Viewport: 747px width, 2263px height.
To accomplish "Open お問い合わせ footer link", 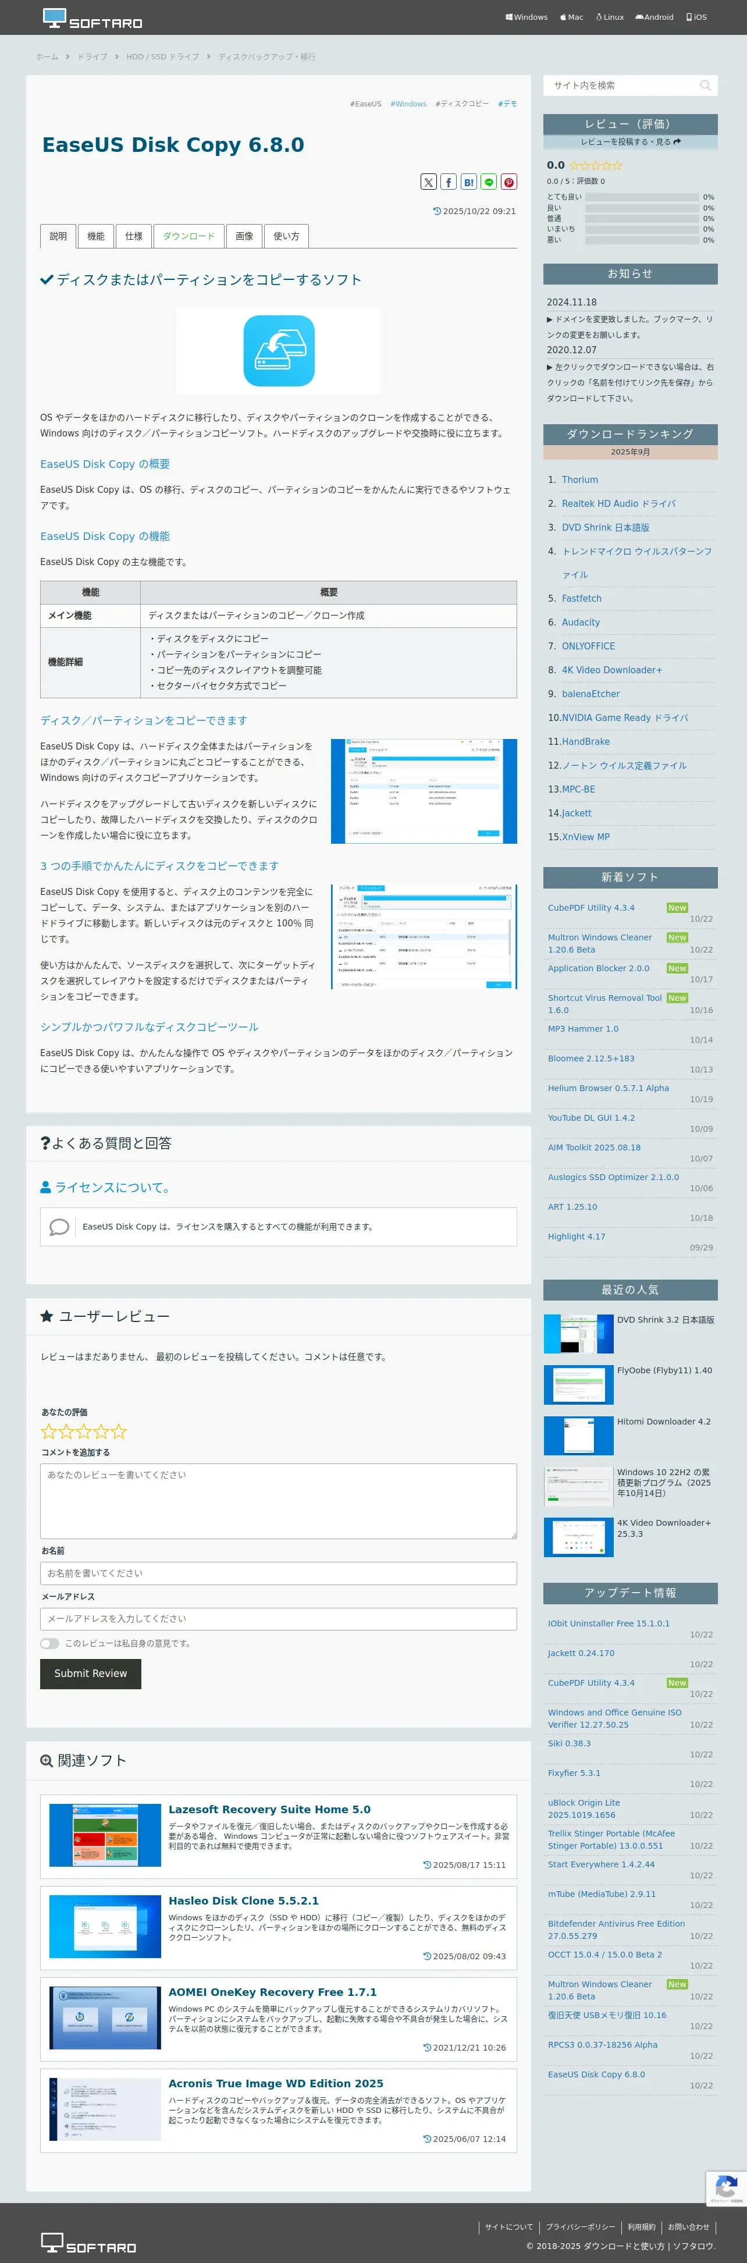I will (688, 2227).
